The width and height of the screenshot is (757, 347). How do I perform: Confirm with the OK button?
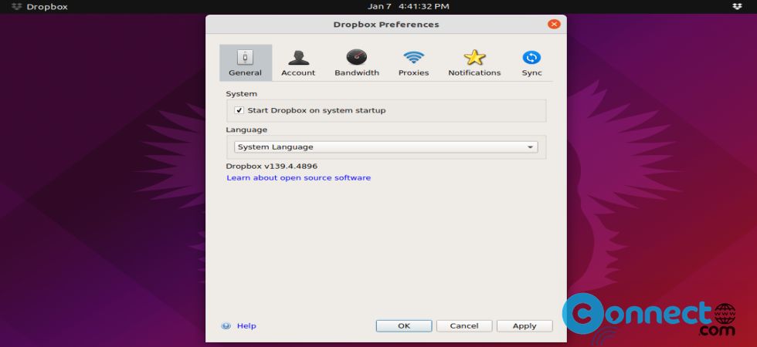tap(404, 325)
